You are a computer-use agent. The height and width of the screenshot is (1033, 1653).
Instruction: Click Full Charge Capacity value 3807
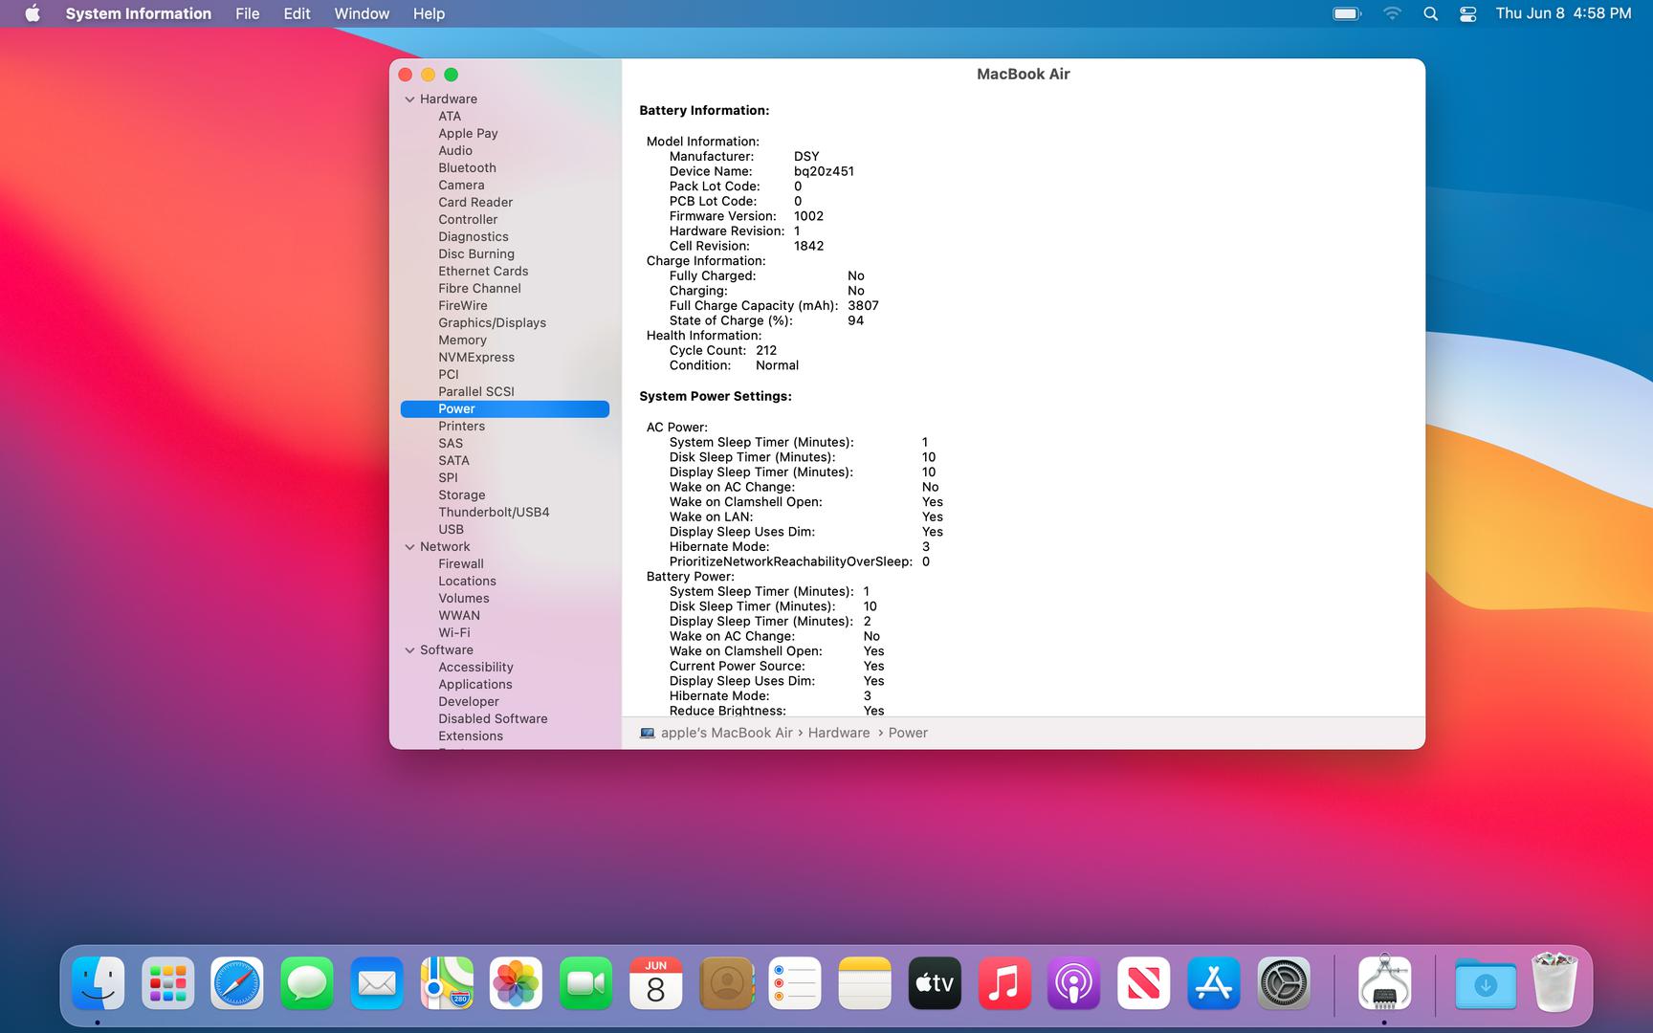(x=863, y=306)
